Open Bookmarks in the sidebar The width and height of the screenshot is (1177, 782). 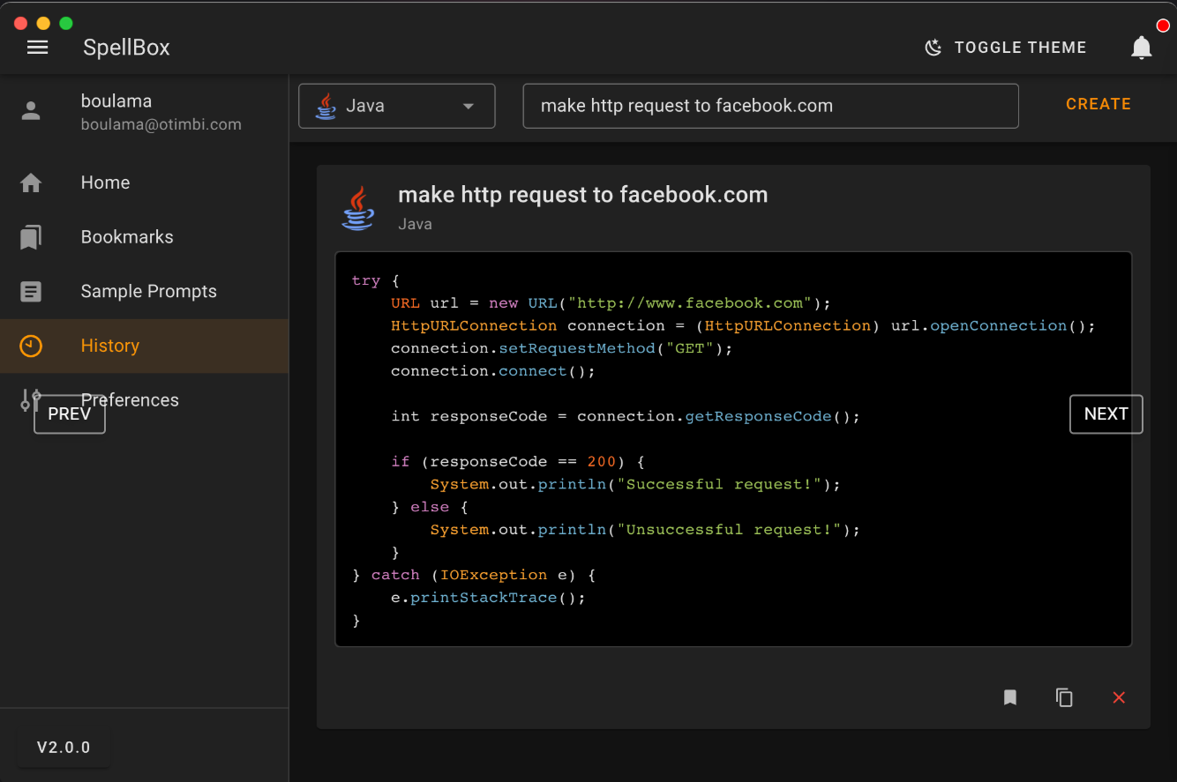click(x=127, y=237)
